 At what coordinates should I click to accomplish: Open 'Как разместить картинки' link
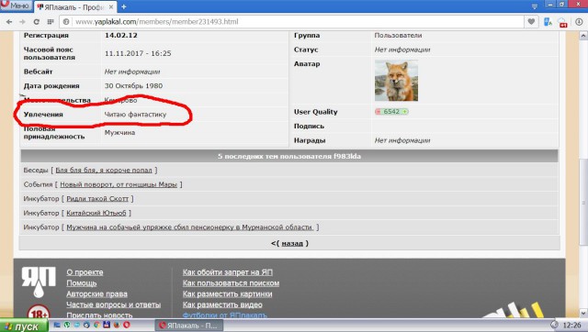tap(227, 293)
